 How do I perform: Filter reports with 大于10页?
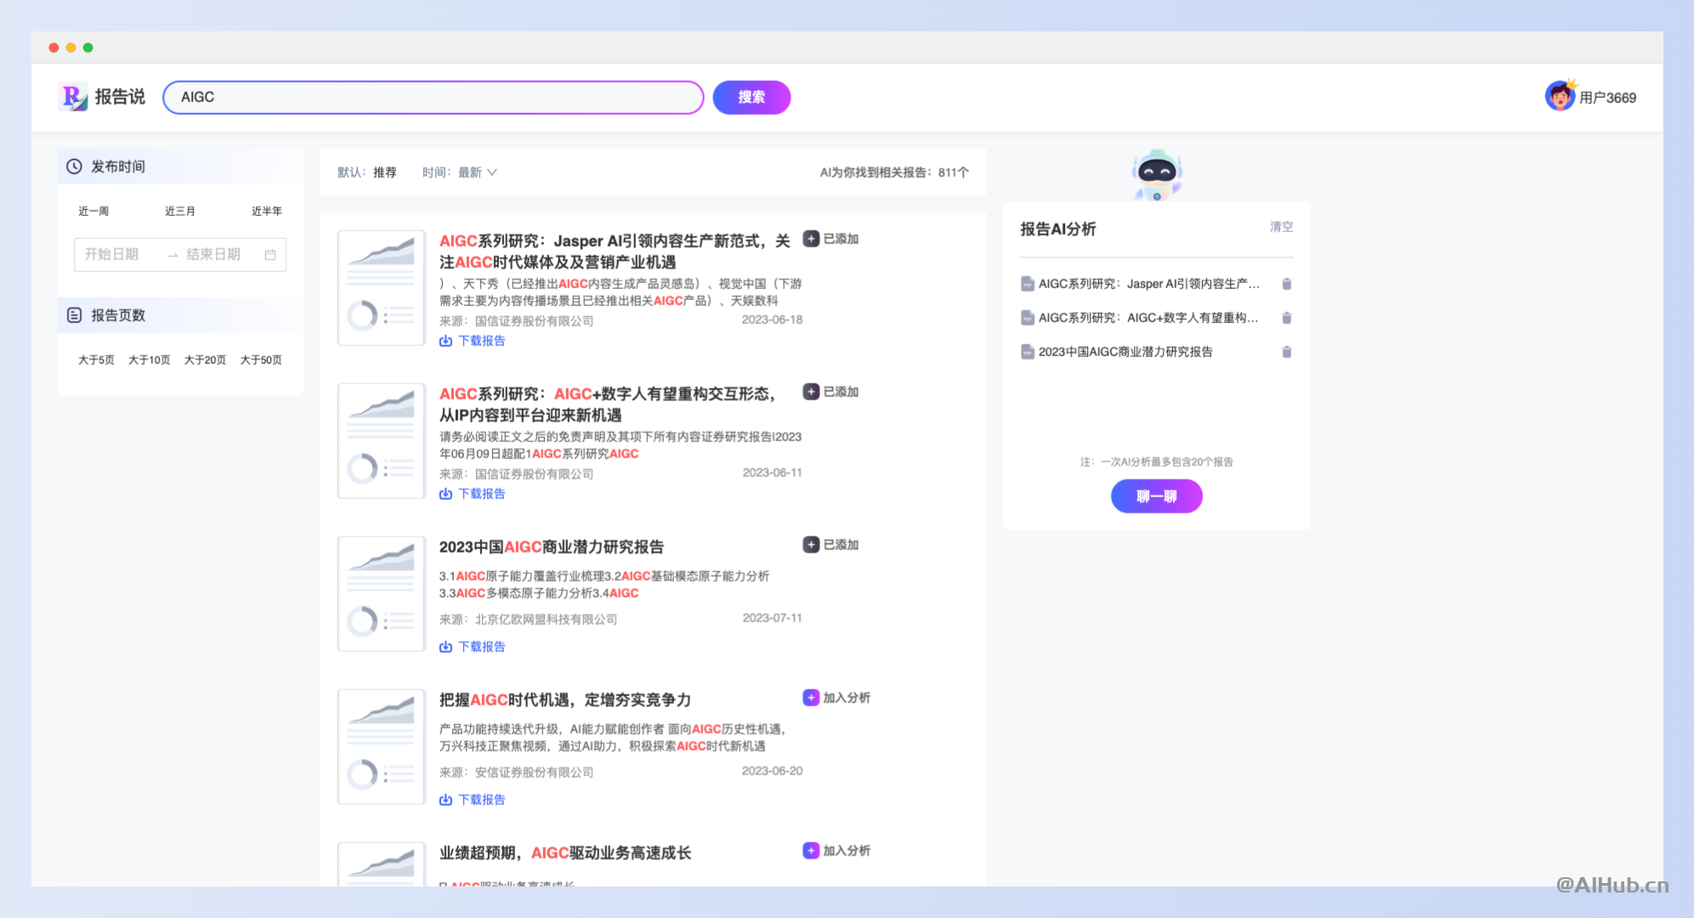[149, 360]
